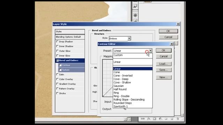Select the Ring preset
Viewport: 223px width, 125px height.
[x=133, y=93]
